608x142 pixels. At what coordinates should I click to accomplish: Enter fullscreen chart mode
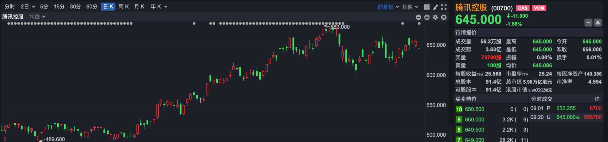tap(444, 7)
